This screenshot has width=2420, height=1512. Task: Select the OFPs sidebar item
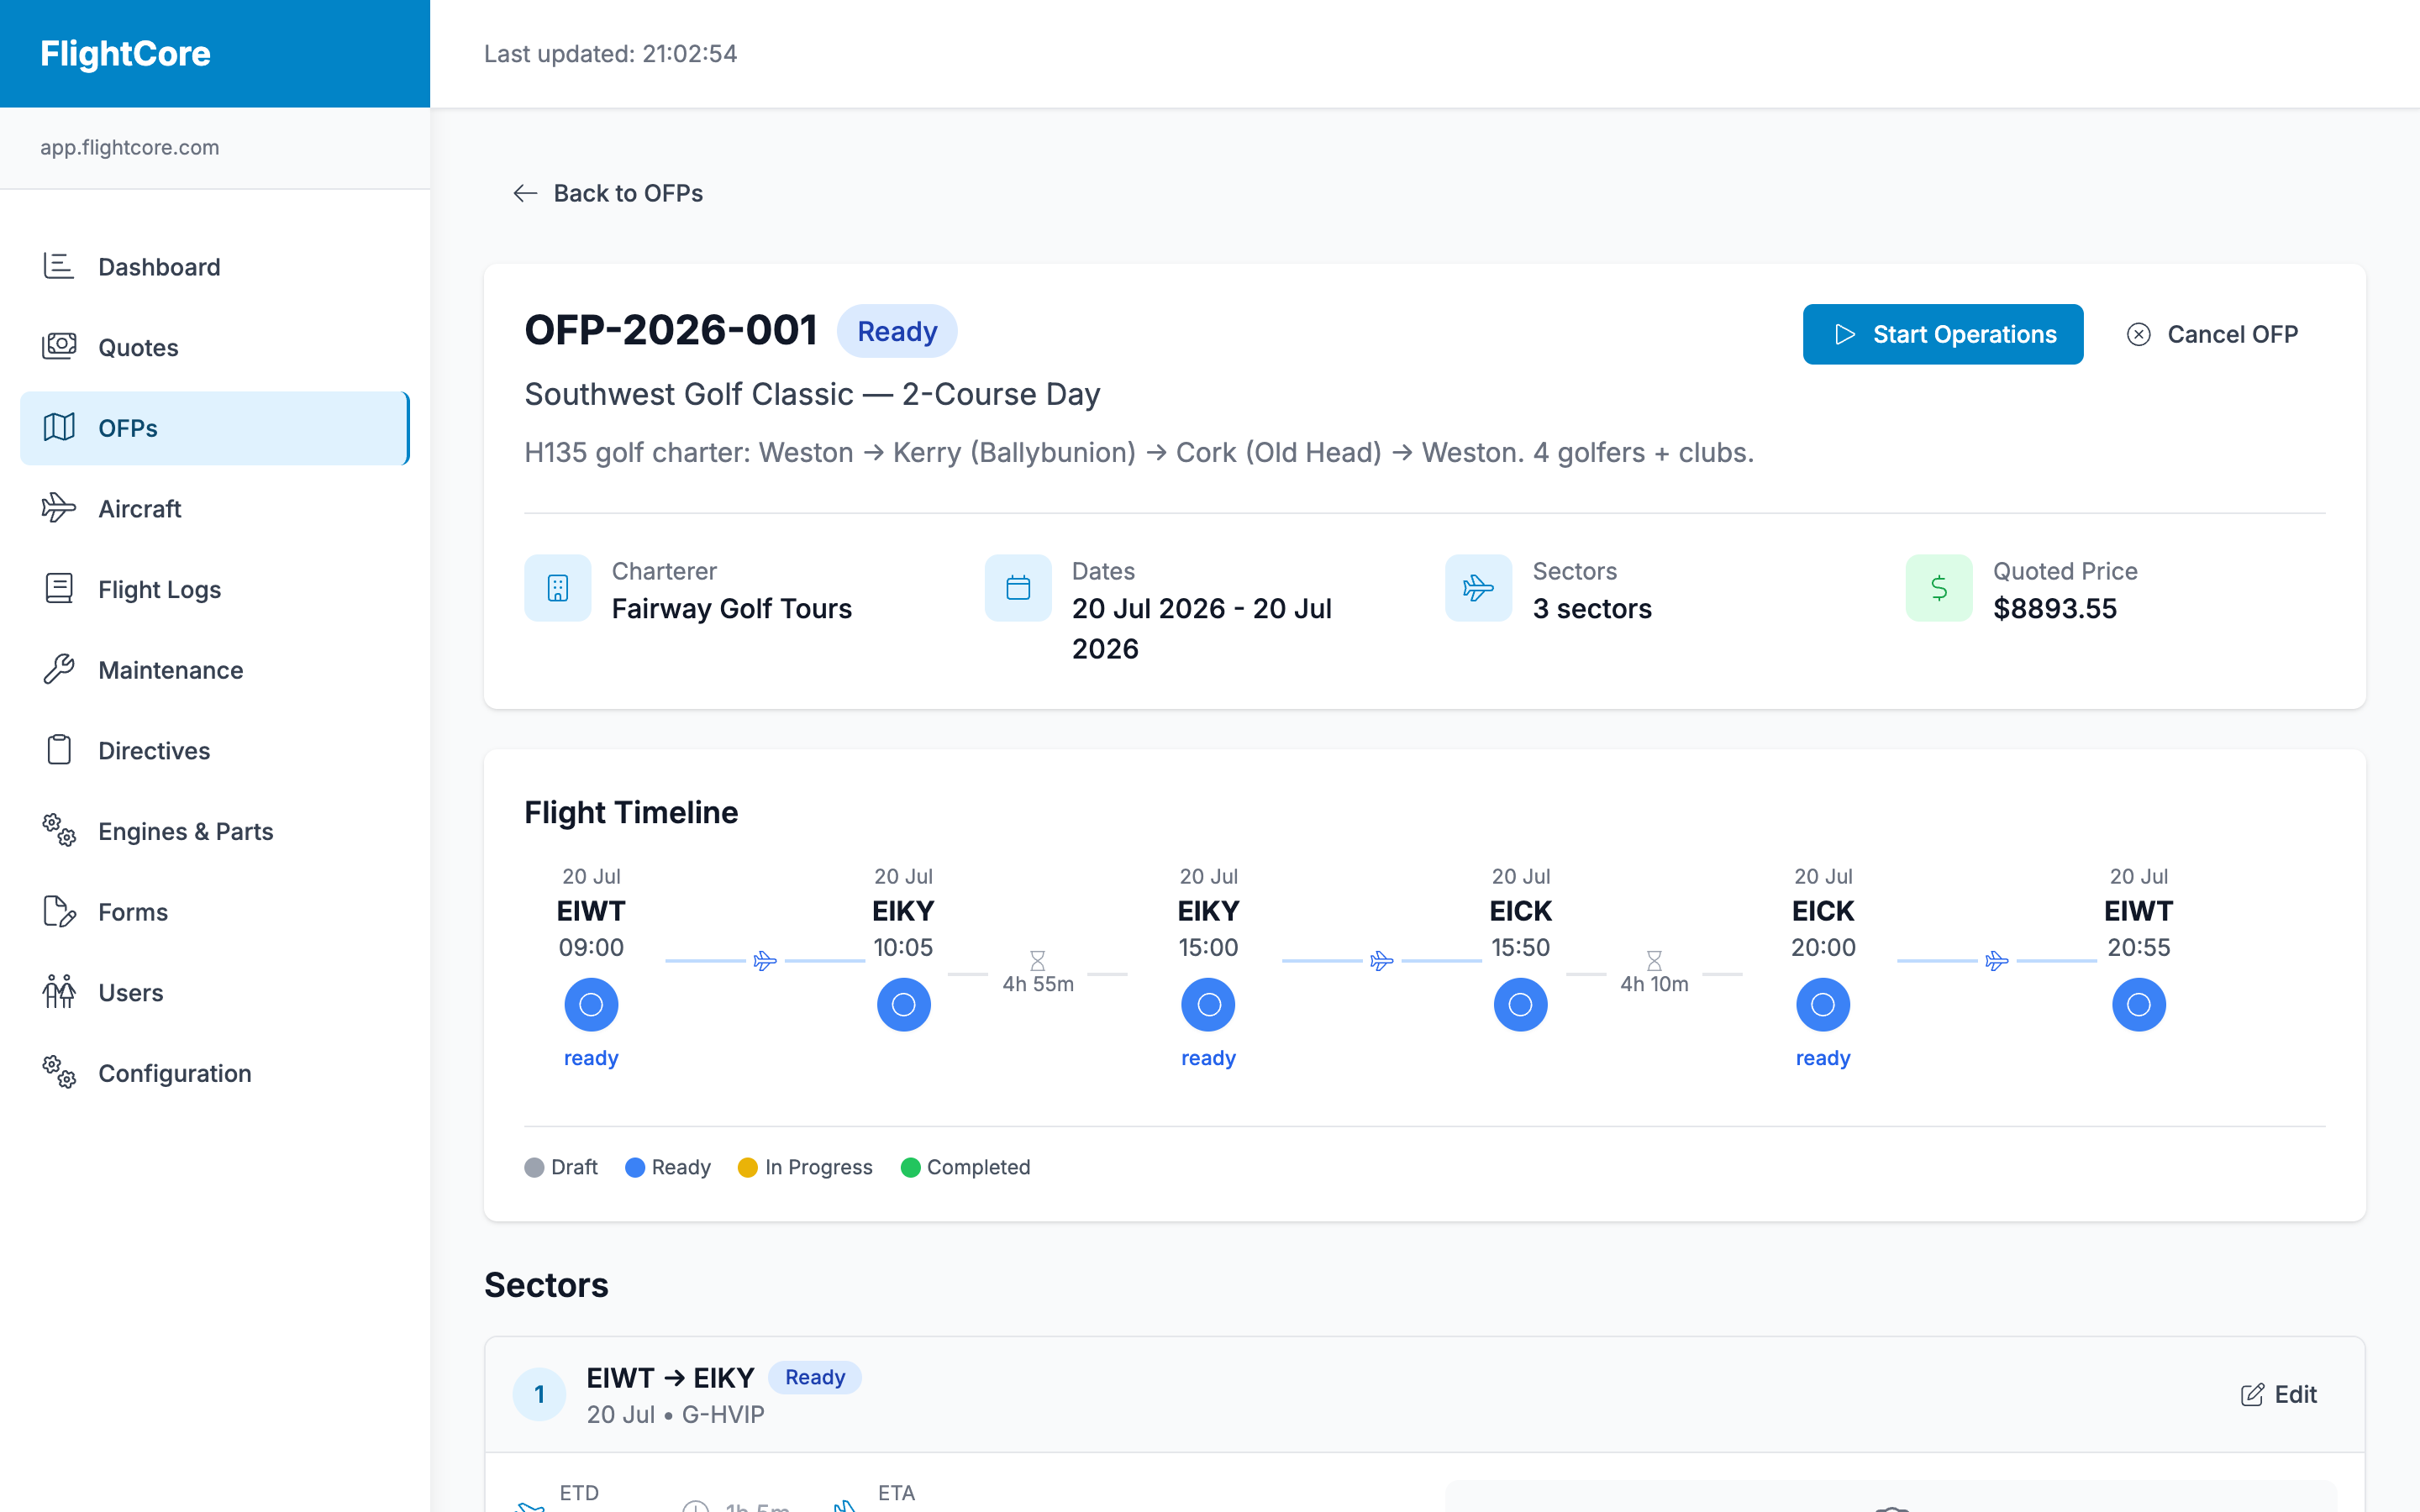point(215,428)
